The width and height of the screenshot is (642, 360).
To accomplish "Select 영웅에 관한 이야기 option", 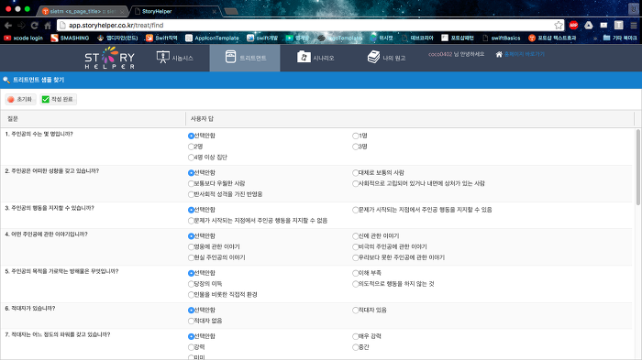I will coord(191,246).
